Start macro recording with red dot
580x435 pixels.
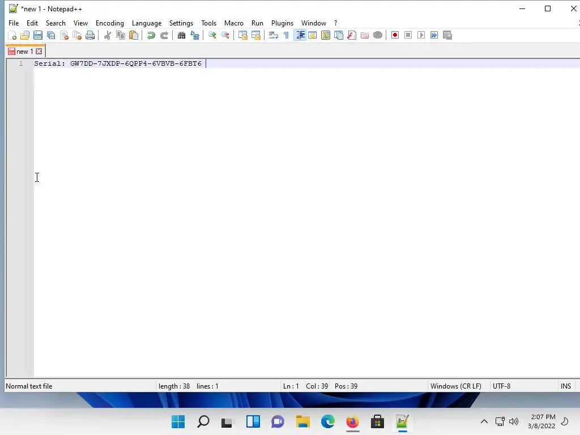395,35
